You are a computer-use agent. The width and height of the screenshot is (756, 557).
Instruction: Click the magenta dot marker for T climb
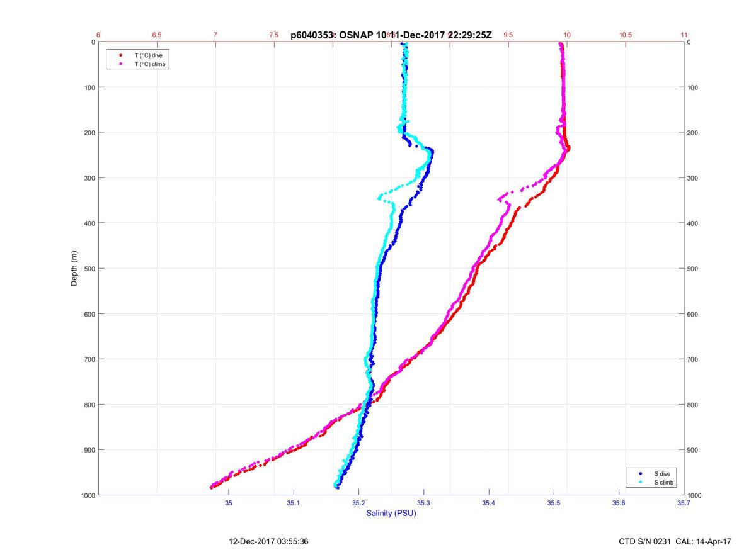click(120, 64)
